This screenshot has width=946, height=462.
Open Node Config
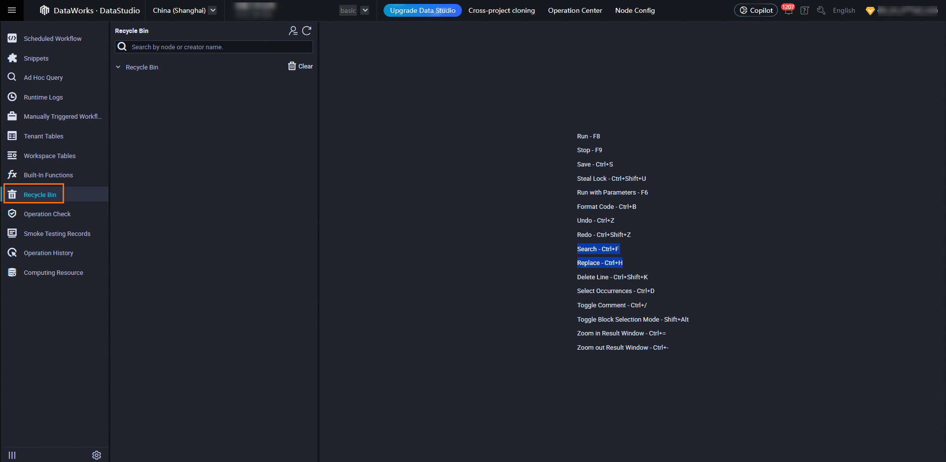pos(635,10)
